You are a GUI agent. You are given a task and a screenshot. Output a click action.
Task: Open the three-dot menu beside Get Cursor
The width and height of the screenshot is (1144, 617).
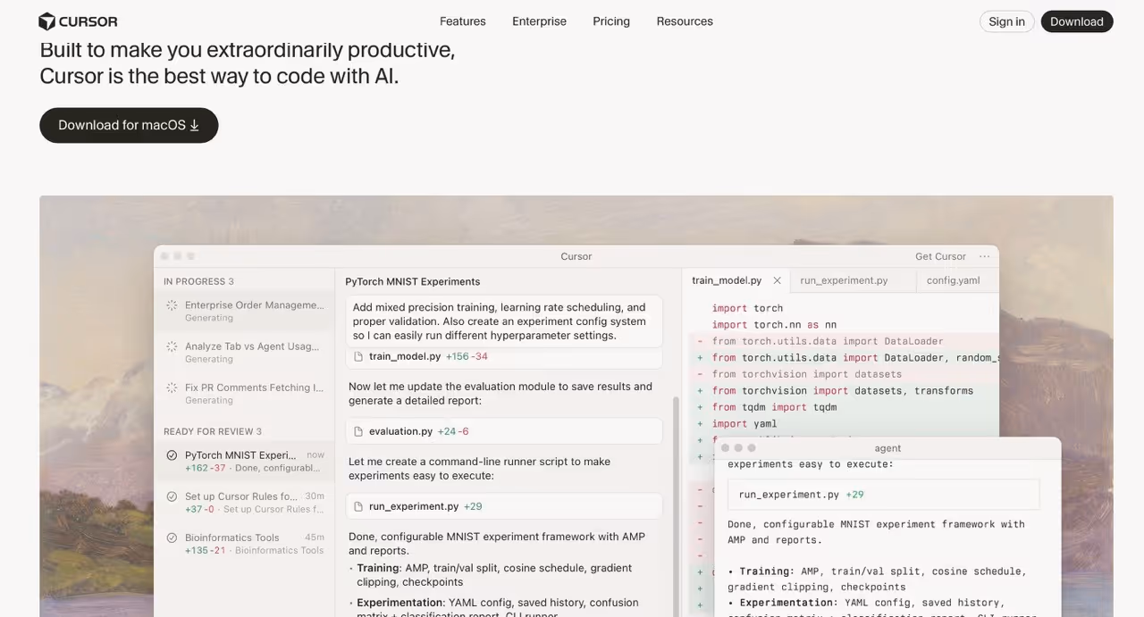click(984, 256)
